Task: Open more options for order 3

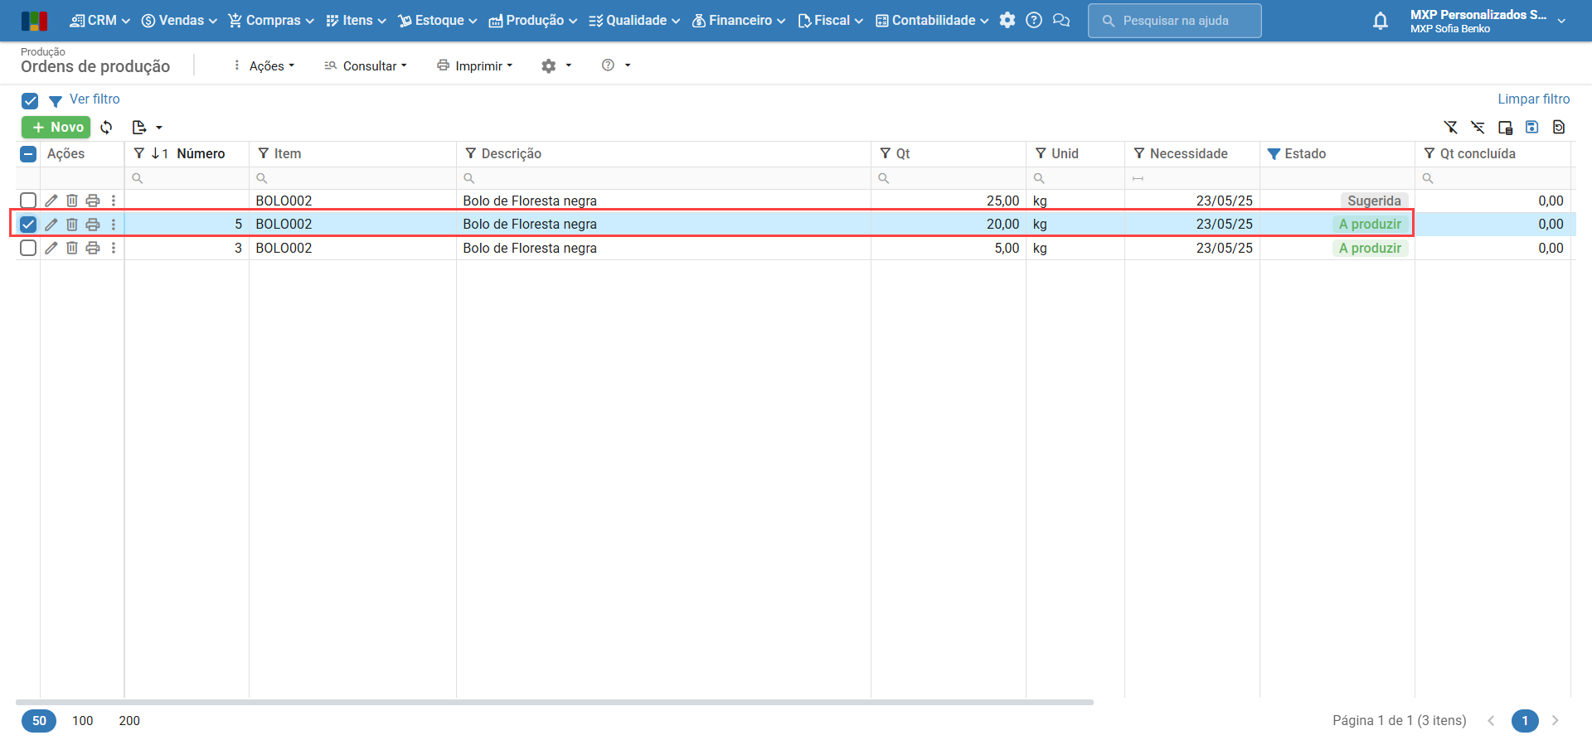Action: click(x=114, y=248)
